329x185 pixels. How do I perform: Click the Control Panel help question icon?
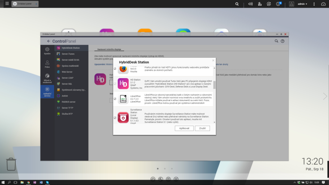click(282, 41)
